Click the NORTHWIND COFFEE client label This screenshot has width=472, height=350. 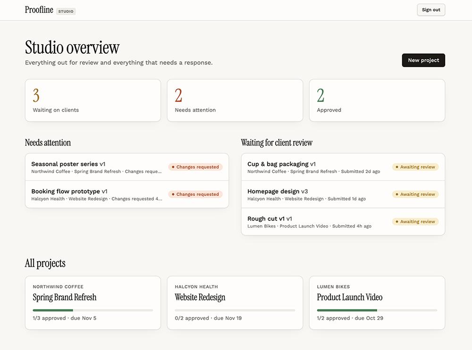(x=58, y=286)
